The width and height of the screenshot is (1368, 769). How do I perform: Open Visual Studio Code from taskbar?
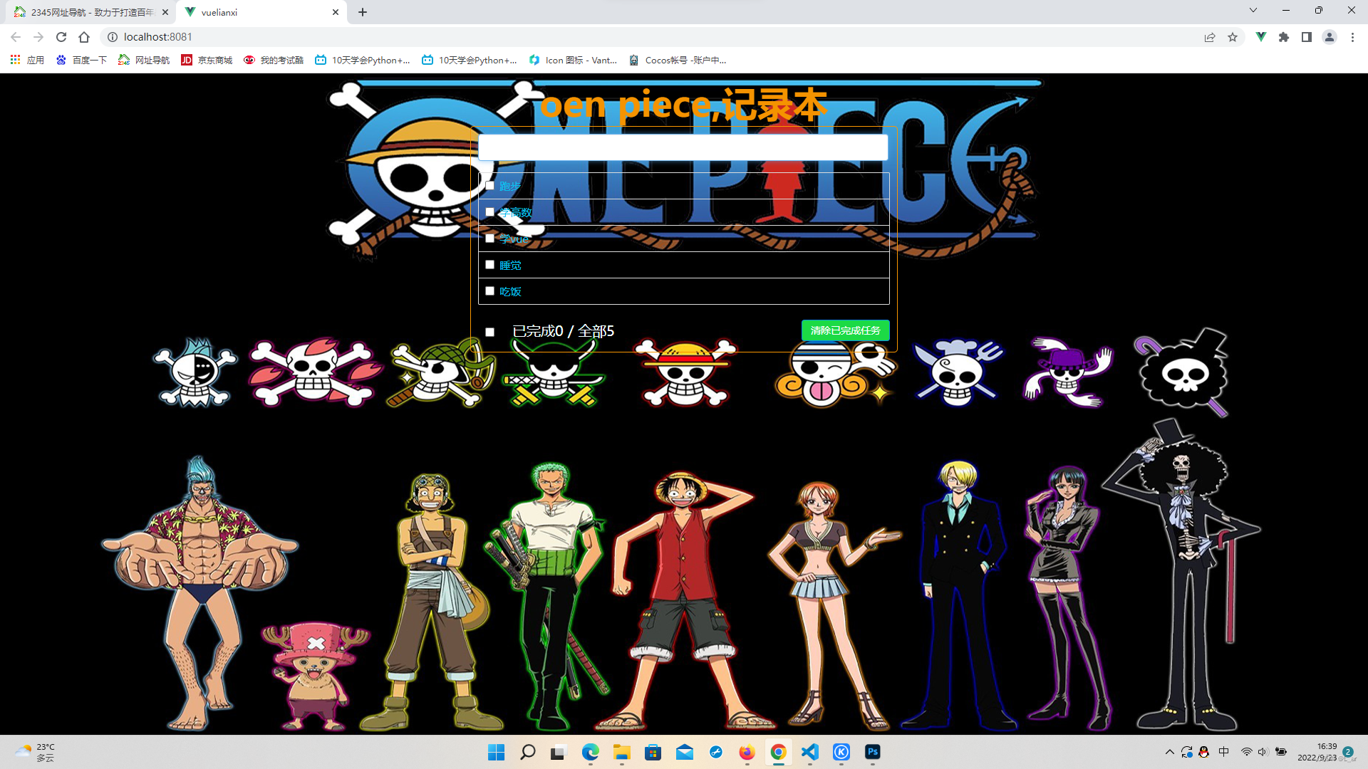[x=809, y=752]
